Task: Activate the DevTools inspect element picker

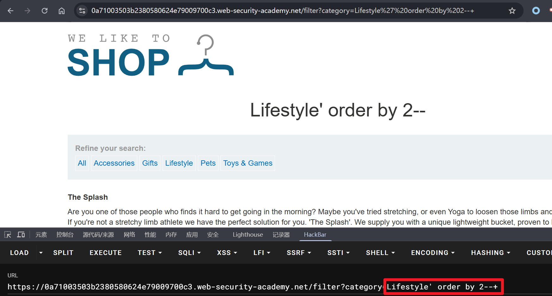Action: point(8,234)
